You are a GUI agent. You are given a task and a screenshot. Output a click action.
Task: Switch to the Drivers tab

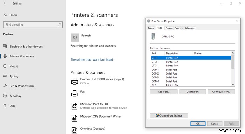point(169,28)
